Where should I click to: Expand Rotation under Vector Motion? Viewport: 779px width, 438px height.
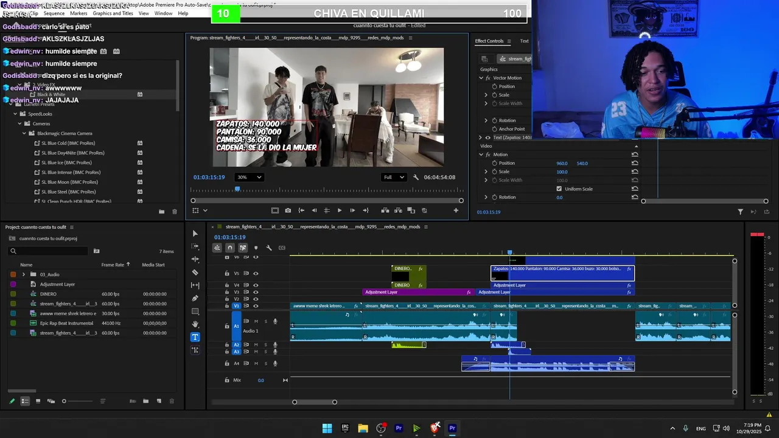pyautogui.click(x=486, y=120)
